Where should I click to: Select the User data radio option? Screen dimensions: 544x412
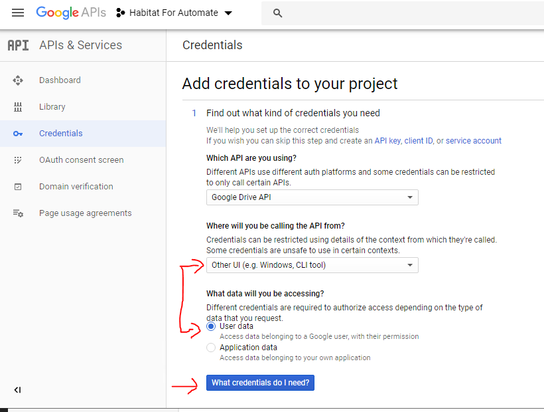click(211, 326)
